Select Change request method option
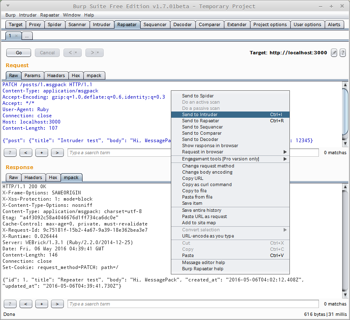350x320 pixels. click(x=208, y=166)
